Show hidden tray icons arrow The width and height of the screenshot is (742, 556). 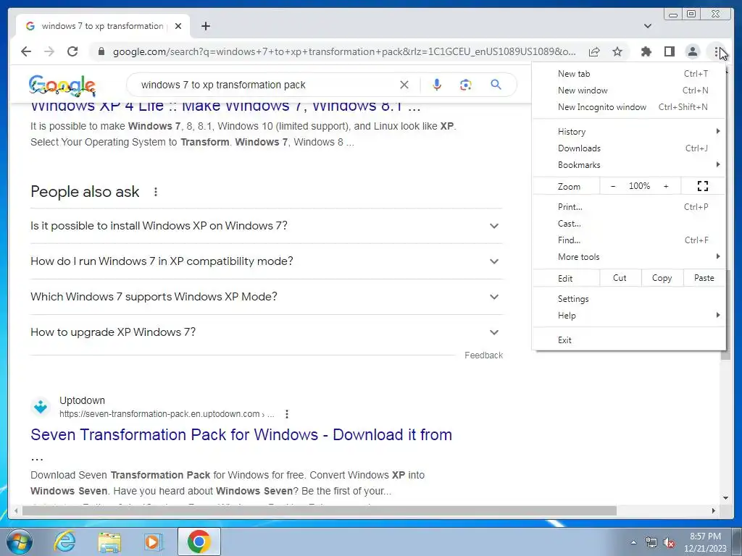pyautogui.click(x=633, y=542)
